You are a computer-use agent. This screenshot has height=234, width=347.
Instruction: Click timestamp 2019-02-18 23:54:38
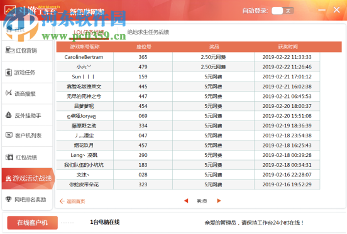point(287,136)
